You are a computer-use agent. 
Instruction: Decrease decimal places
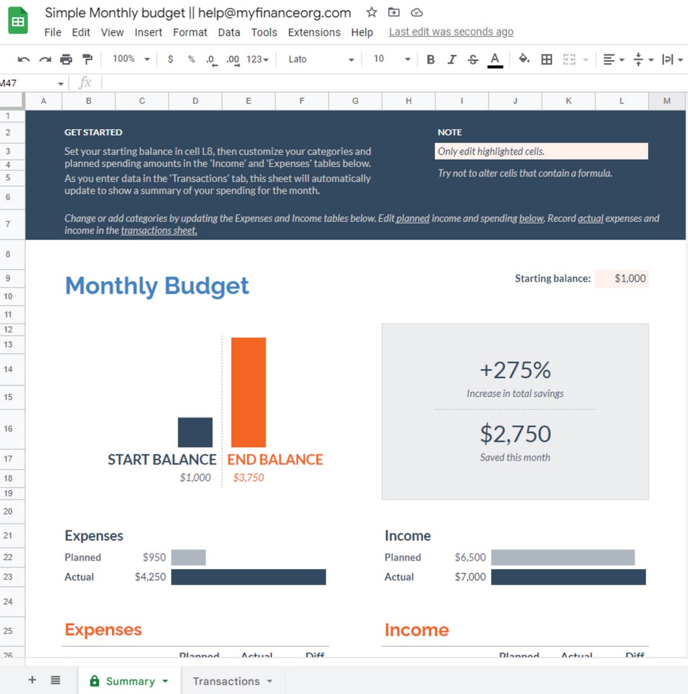coord(211,59)
